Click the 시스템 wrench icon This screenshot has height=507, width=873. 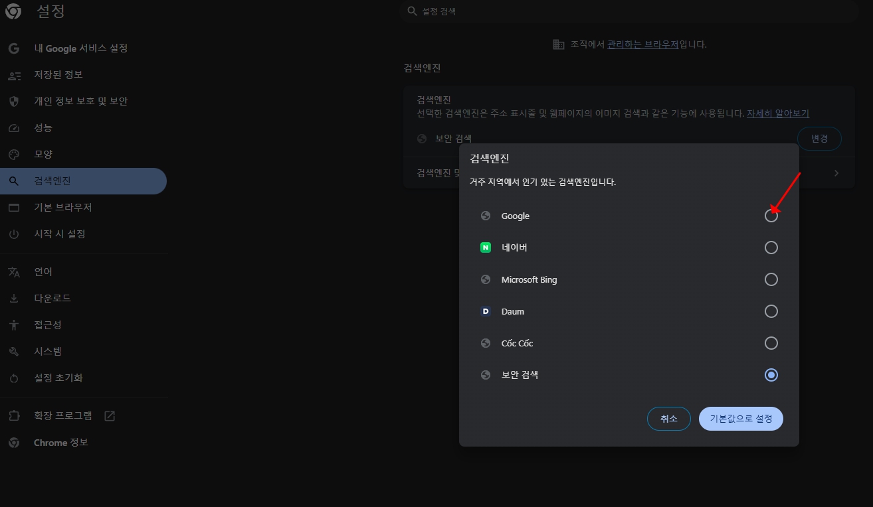coord(14,352)
